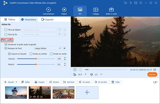Click the Titre de départ text field
160x104 pixels.
pos(39,30)
